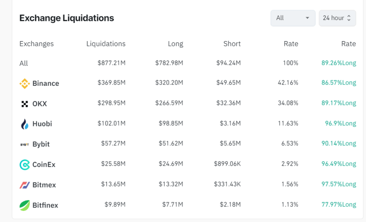This screenshot has height=222, width=366.
Task: Open the Binance exchange name link
Action: pos(46,84)
